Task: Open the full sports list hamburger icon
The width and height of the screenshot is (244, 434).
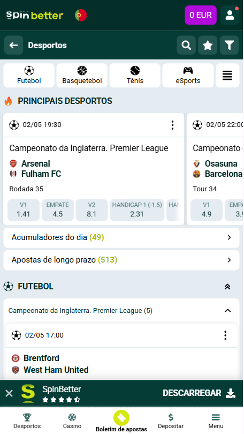Action: tap(227, 76)
